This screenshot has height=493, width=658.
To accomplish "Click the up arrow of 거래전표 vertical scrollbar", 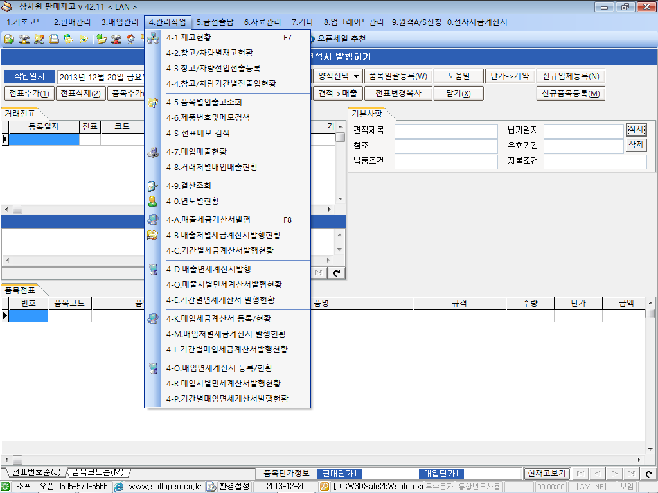I will click(x=340, y=137).
